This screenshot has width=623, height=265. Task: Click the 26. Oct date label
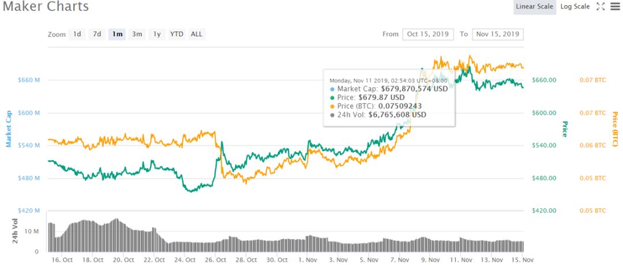click(x=215, y=260)
